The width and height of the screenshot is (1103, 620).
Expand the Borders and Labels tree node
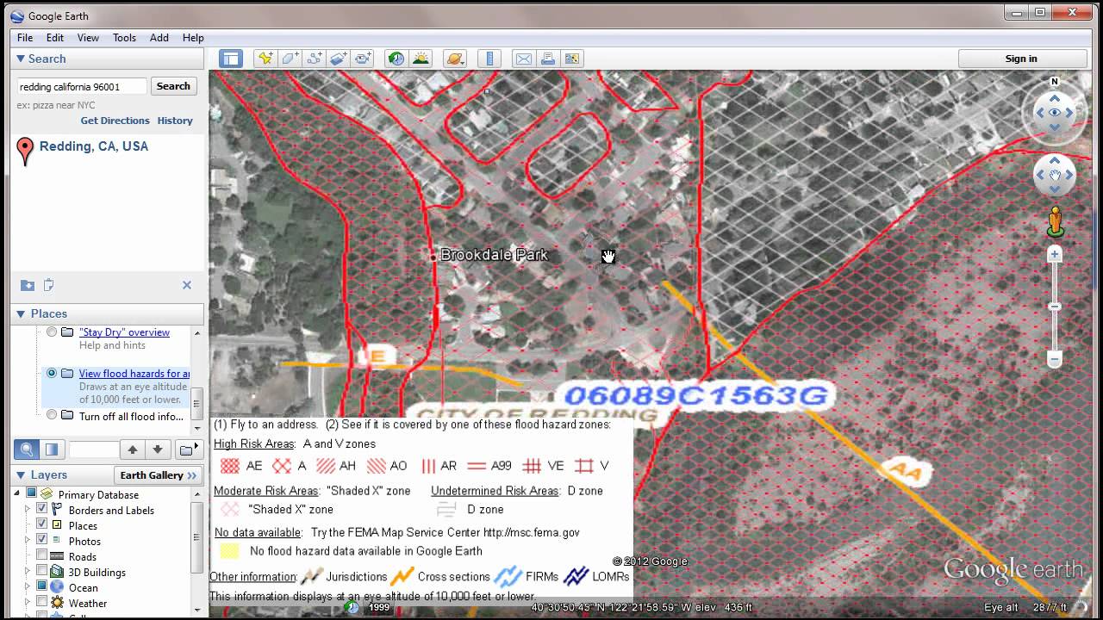coord(28,510)
